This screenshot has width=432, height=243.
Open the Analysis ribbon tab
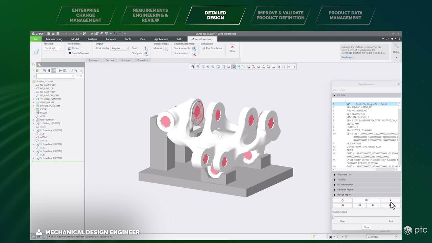pos(92,39)
